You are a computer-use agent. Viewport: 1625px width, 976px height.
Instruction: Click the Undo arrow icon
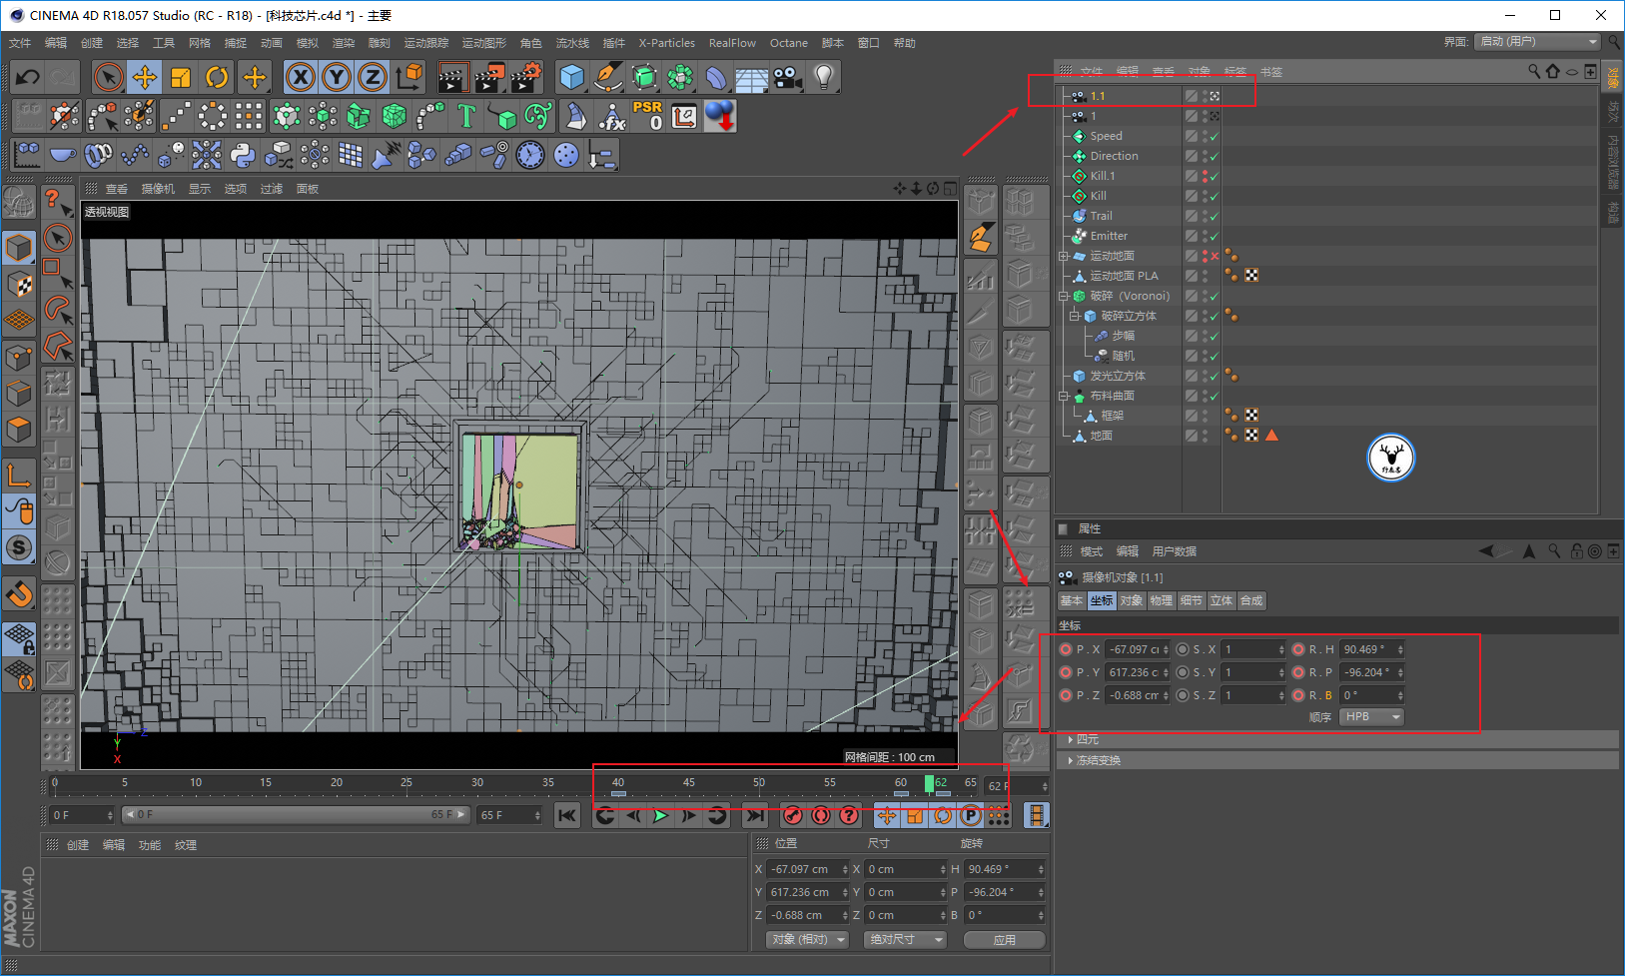coord(28,77)
